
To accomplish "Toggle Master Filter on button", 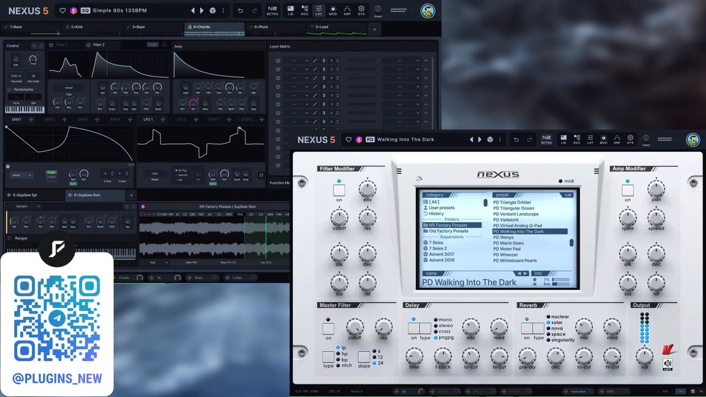I will (328, 329).
